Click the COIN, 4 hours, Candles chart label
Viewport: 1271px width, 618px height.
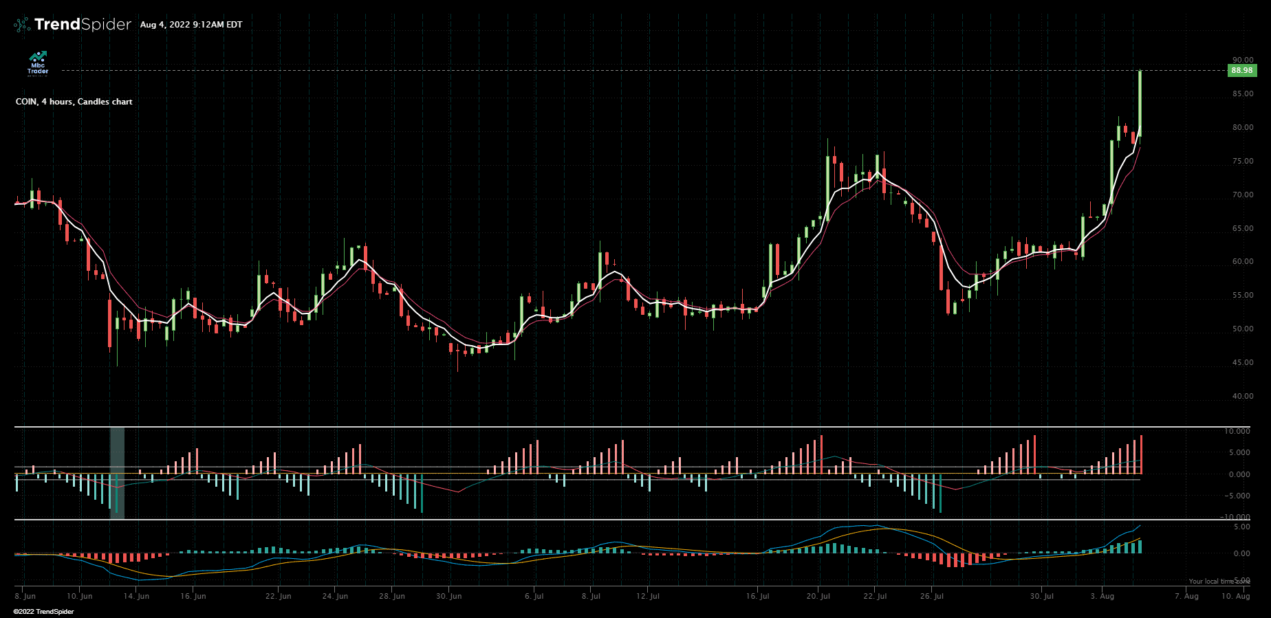pos(74,102)
